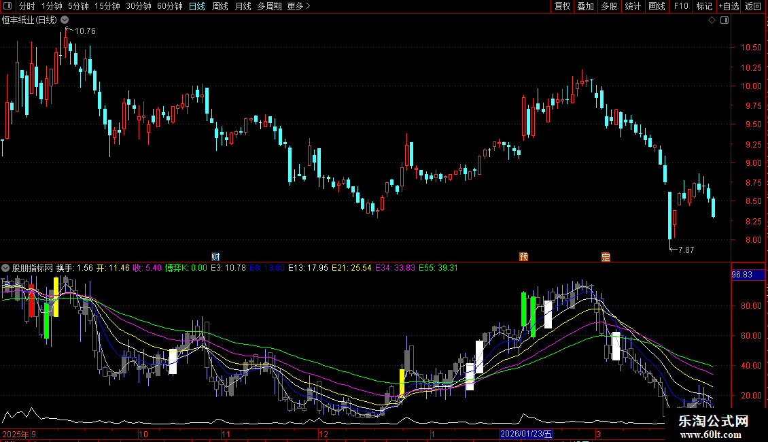Image resolution: width=768 pixels, height=442 pixels.
Task: Switch to 月线 monthly chart
Action: pos(243,6)
